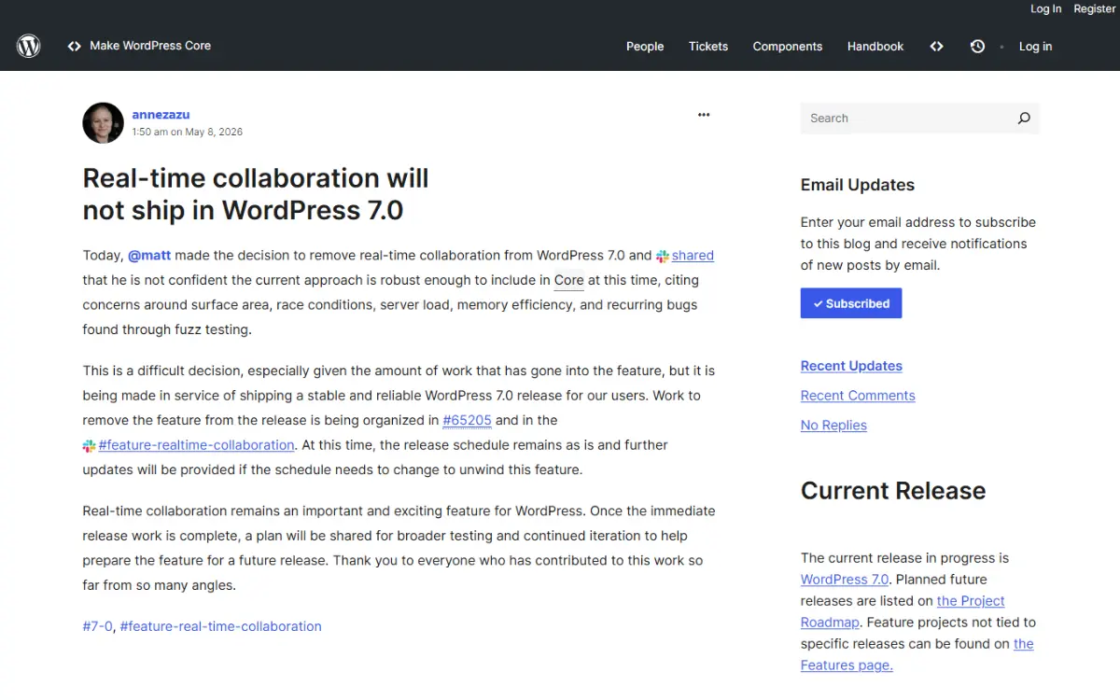Open the #feature-realtime-collaboration channel link
Image resolution: width=1120 pixels, height=700 pixels.
tap(196, 445)
